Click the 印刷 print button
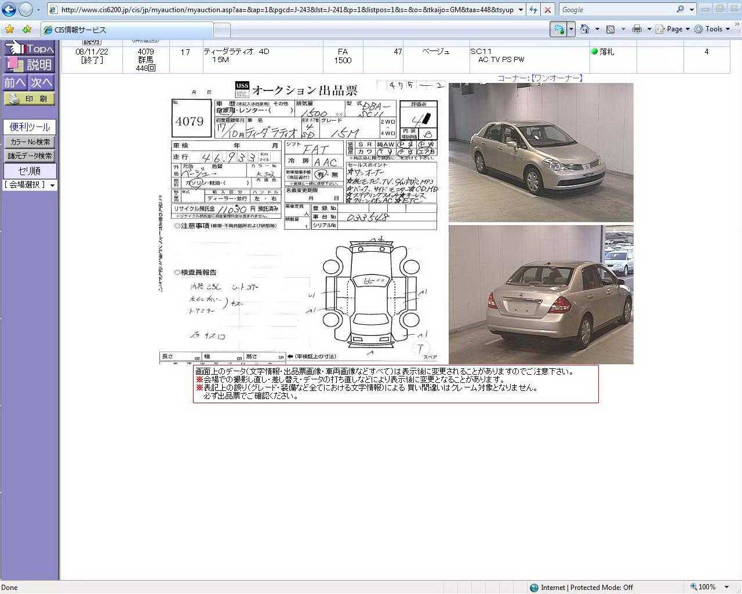742x594 pixels. pos(30,99)
